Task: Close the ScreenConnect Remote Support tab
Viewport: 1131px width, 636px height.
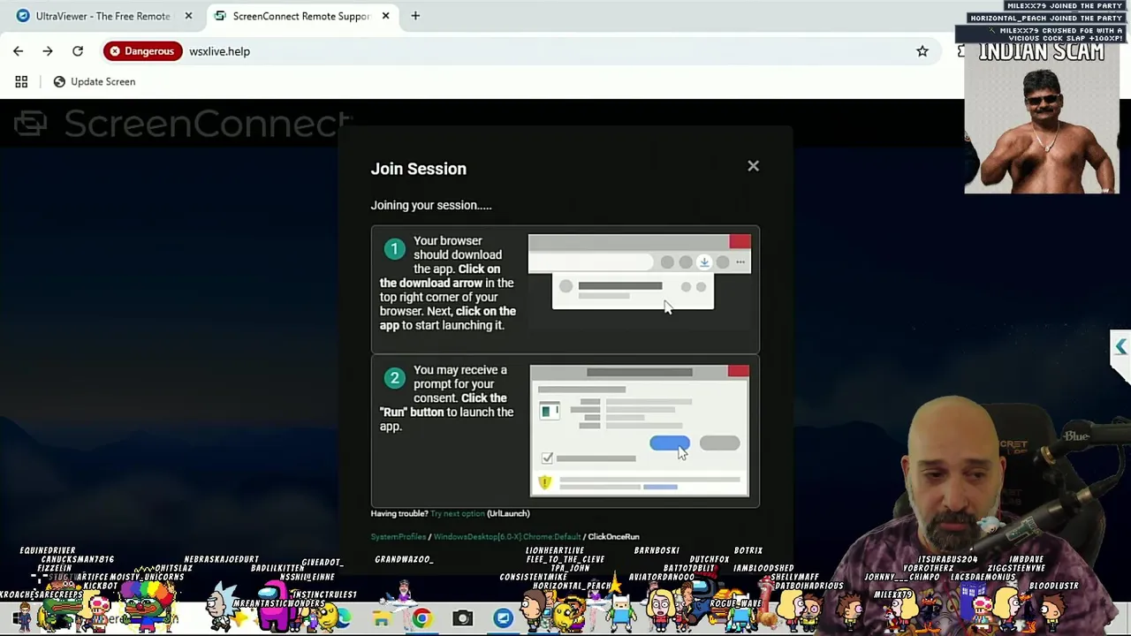Action: (385, 16)
